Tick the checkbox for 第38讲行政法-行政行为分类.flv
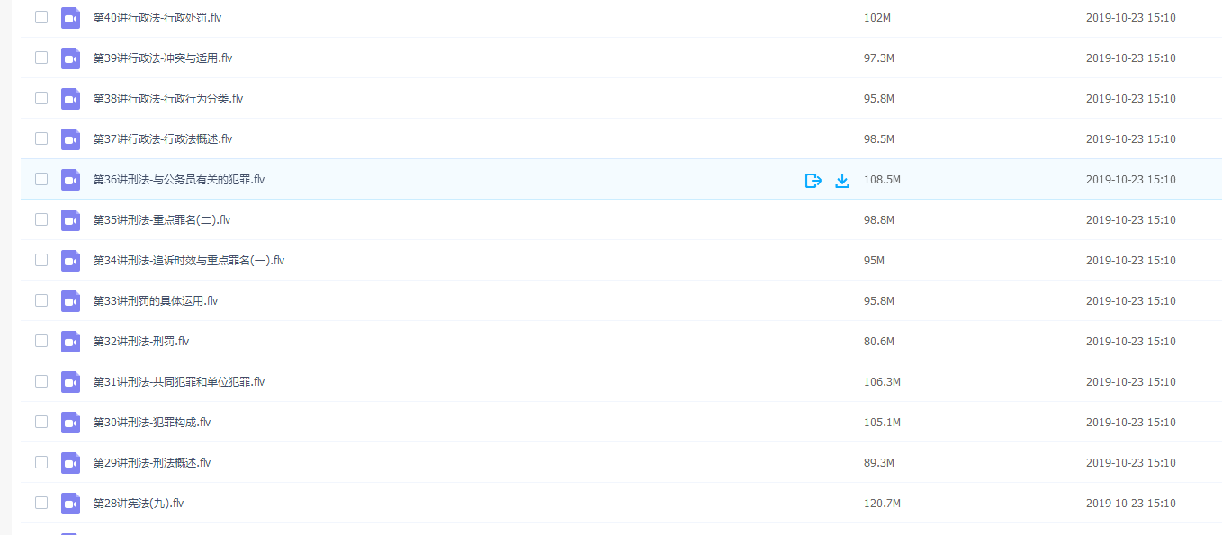 [x=41, y=98]
